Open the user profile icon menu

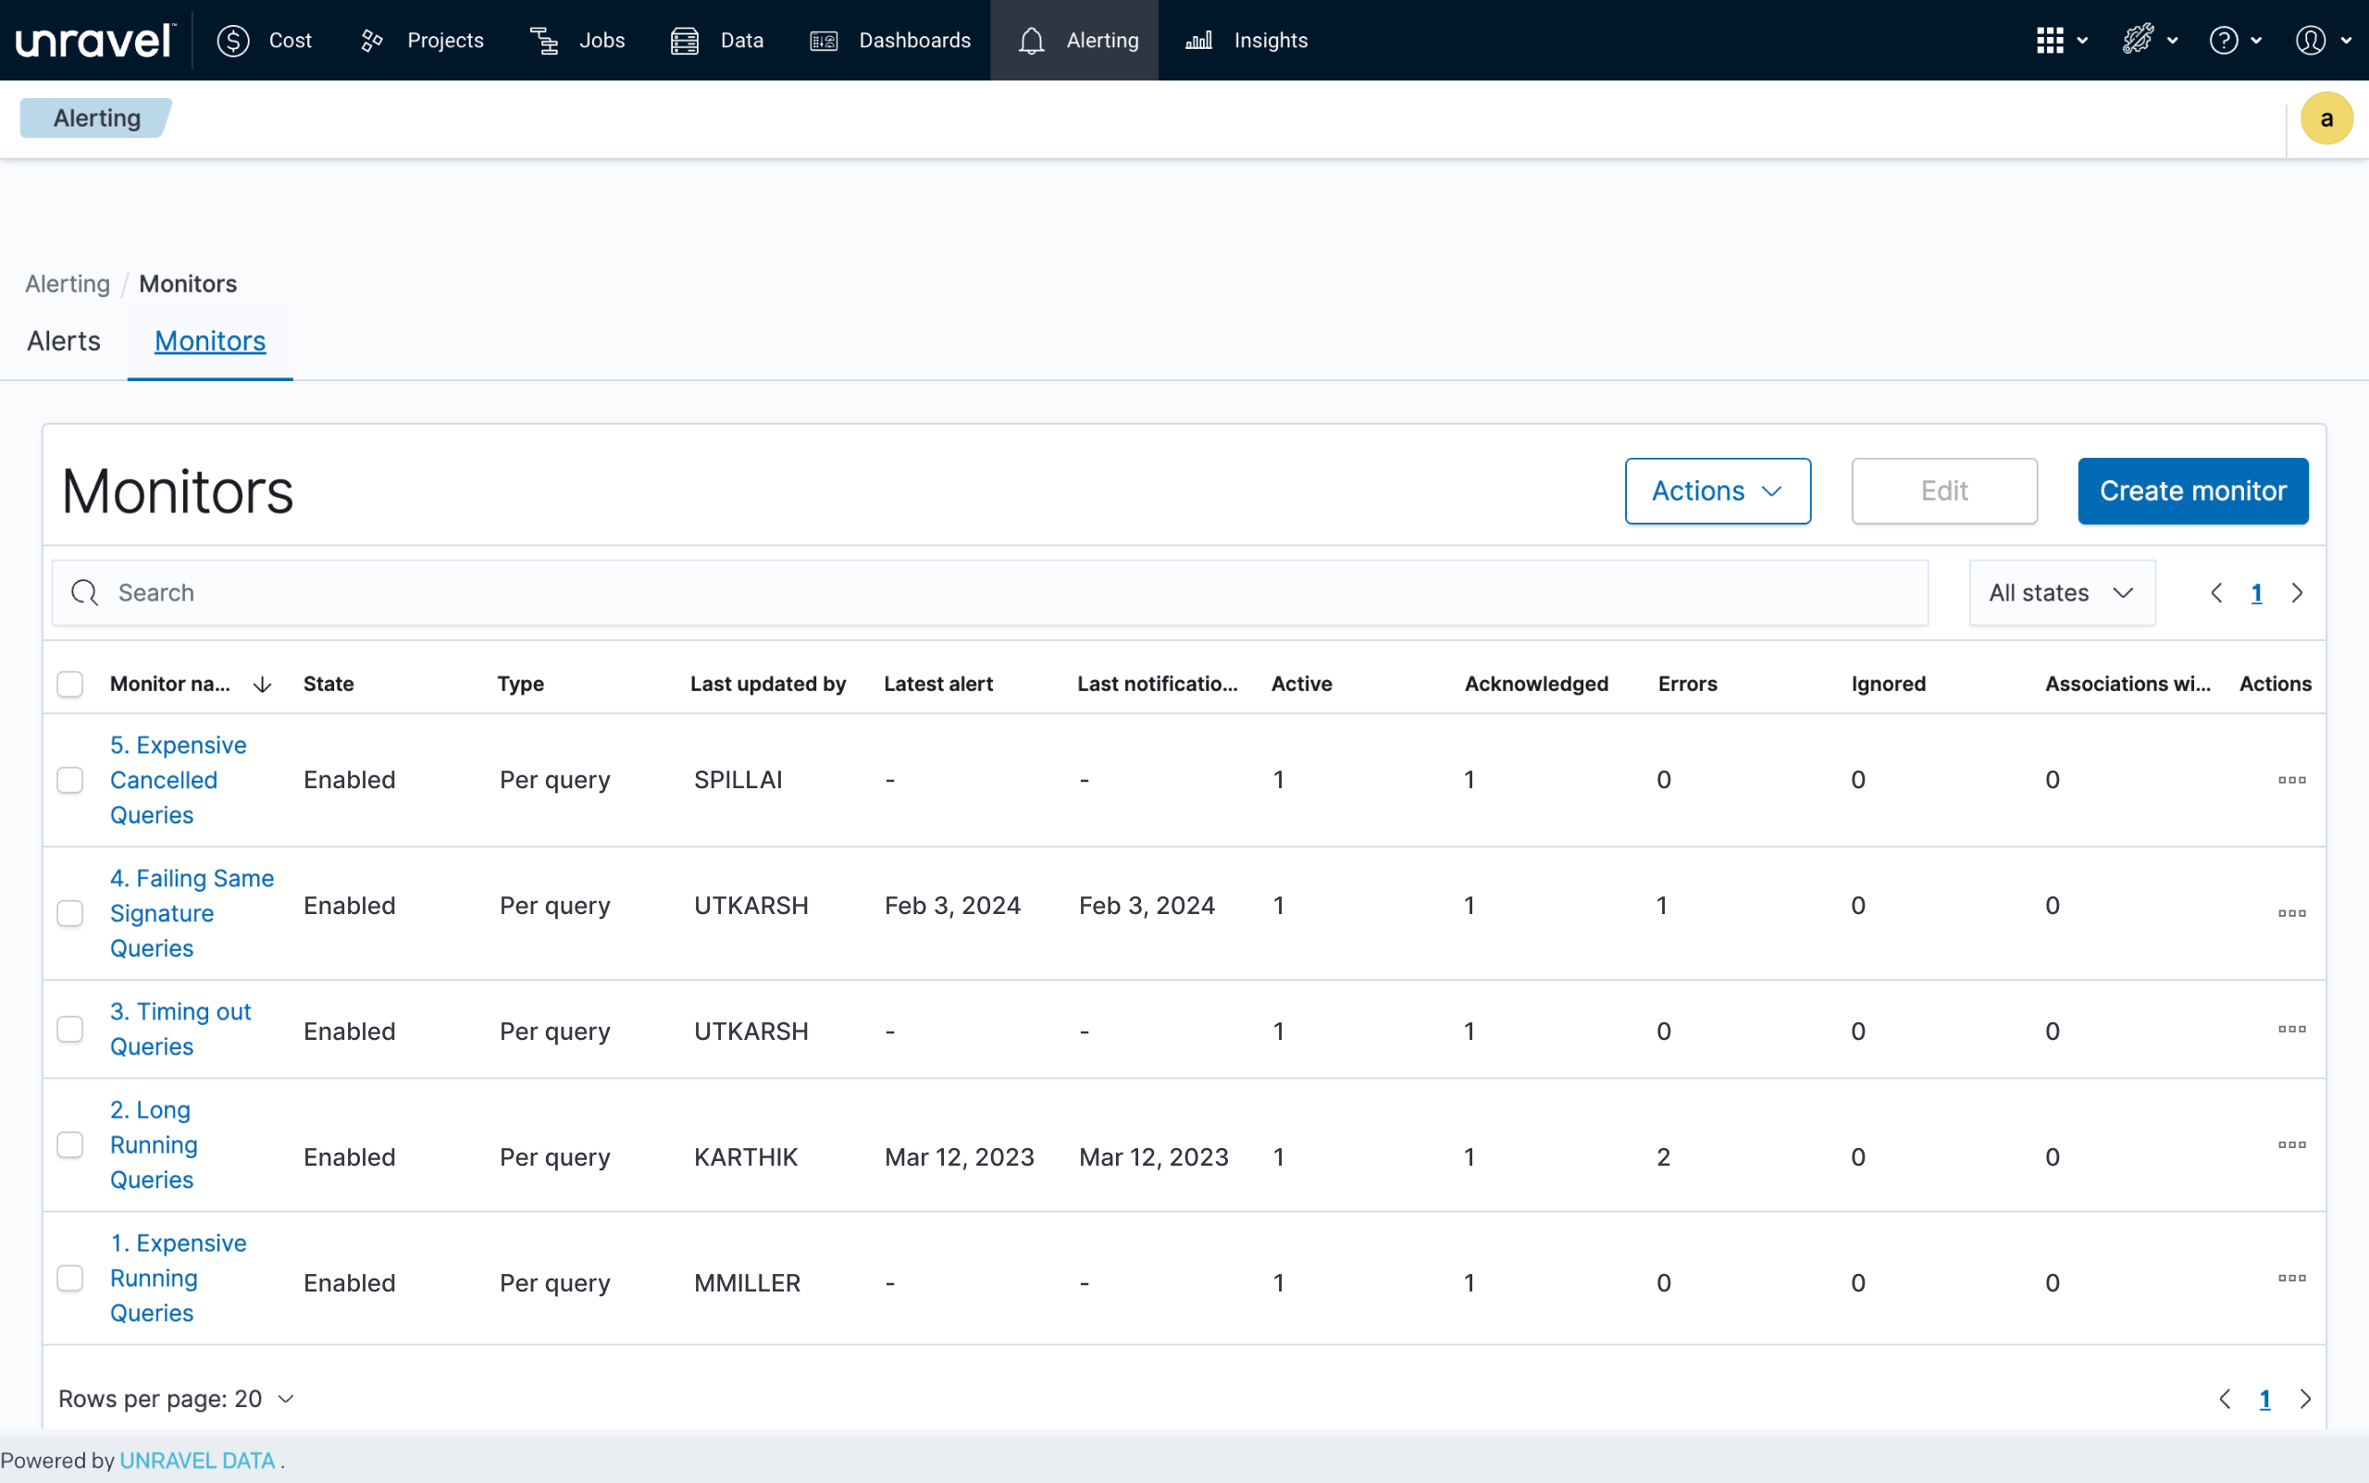pos(2310,40)
